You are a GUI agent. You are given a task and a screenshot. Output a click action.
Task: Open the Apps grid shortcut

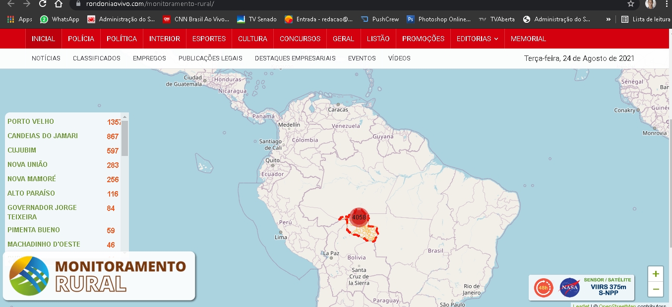(x=20, y=19)
